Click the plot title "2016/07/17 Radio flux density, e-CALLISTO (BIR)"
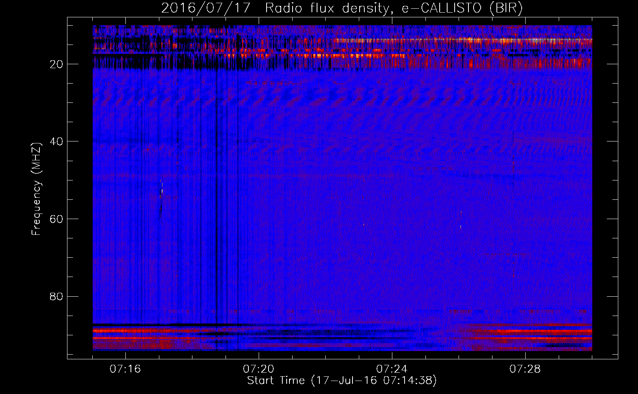 point(342,8)
